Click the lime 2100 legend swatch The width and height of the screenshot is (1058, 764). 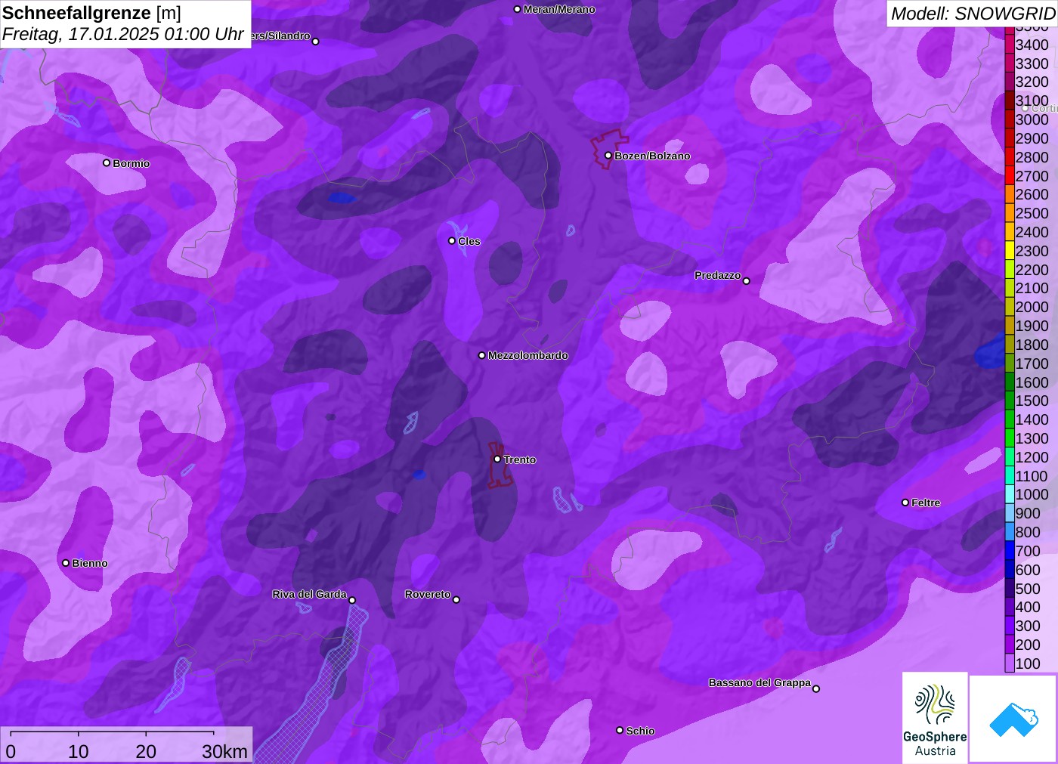coord(1010,288)
